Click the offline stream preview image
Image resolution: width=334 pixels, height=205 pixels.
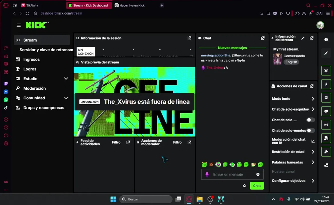[x=134, y=102]
